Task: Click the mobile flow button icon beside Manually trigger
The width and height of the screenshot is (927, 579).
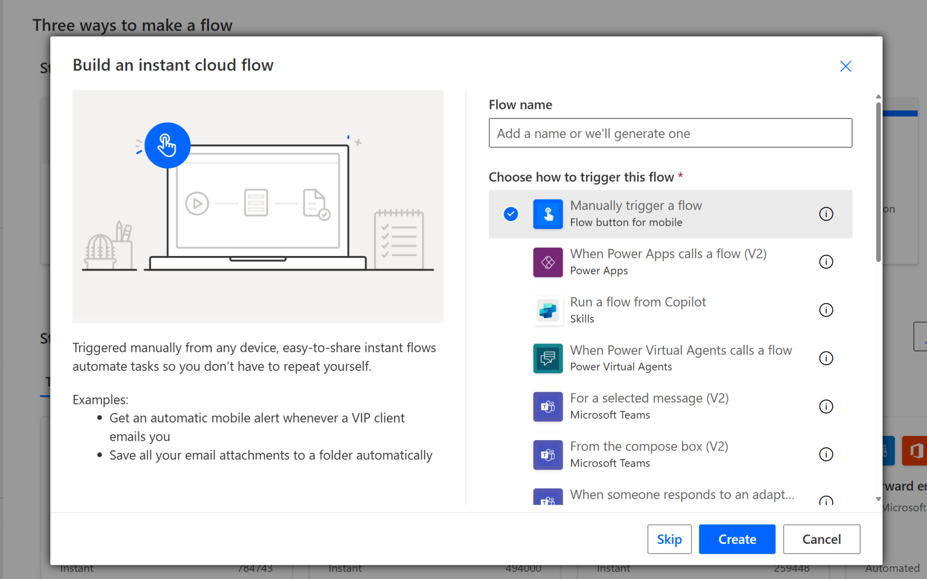Action: pyautogui.click(x=547, y=214)
